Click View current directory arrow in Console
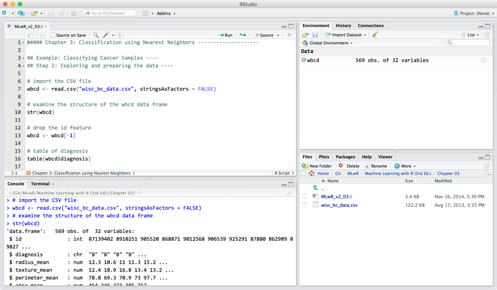This screenshot has height=290, width=497. [x=140, y=193]
